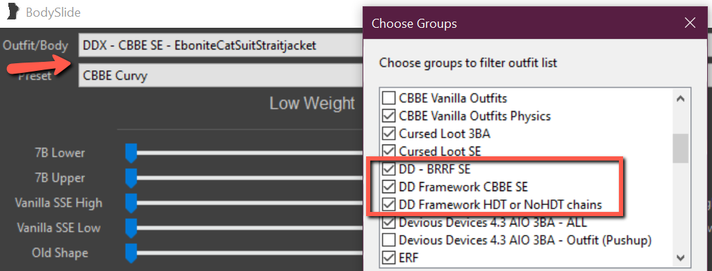
Task: Uncheck the ERF group
Action: coord(388,258)
